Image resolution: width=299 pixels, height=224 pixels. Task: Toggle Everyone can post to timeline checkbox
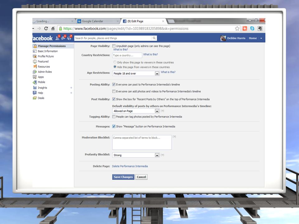(114, 84)
